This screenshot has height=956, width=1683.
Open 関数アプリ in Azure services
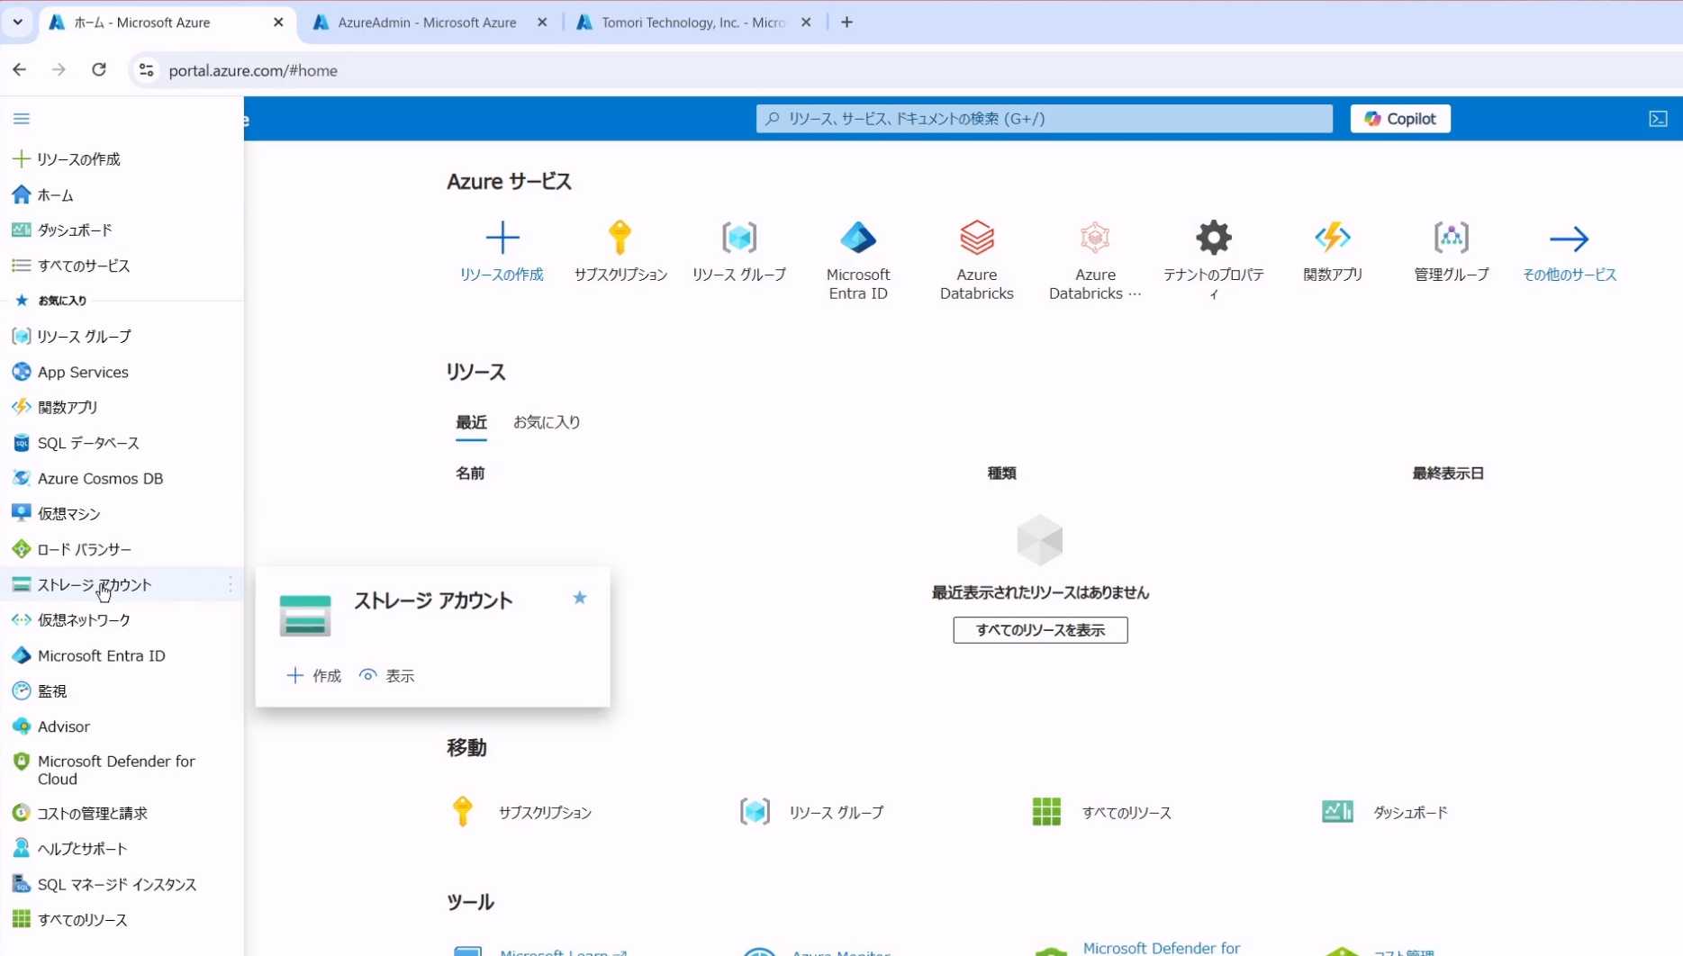coord(1332,239)
